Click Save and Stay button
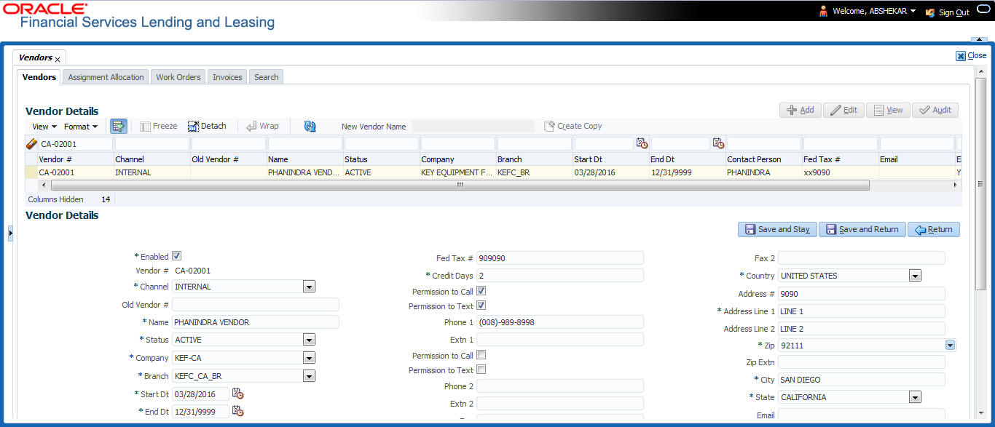995x427 pixels. (777, 229)
